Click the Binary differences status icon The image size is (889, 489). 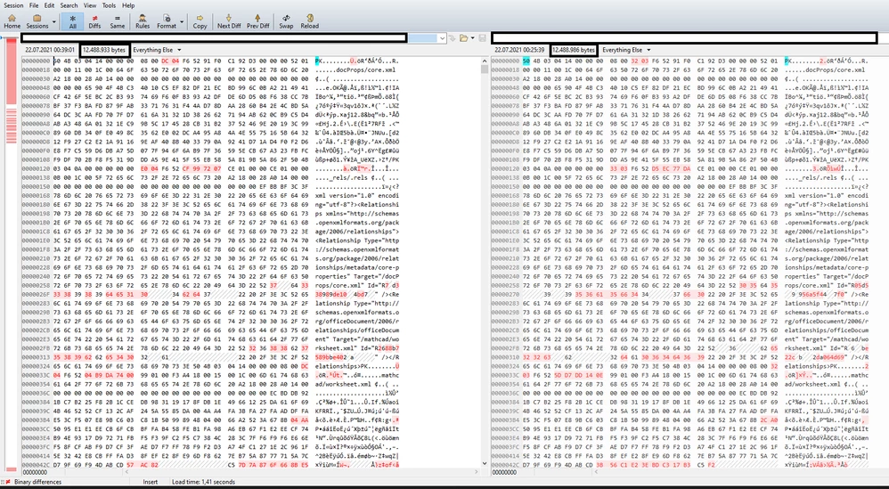click(7, 482)
